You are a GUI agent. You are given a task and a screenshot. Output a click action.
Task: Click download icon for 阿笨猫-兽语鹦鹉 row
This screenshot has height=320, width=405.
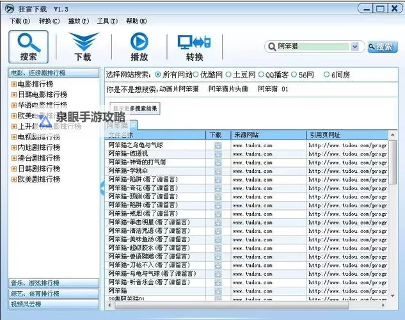(x=218, y=257)
